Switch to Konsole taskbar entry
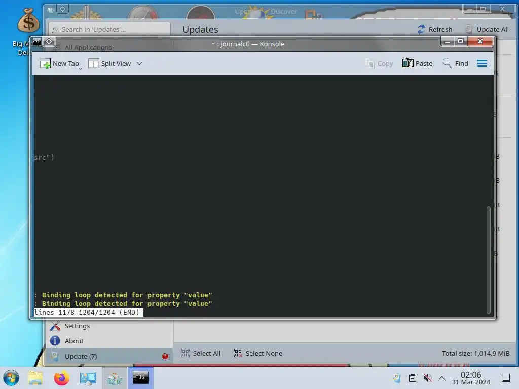The image size is (519, 389). 141,378
